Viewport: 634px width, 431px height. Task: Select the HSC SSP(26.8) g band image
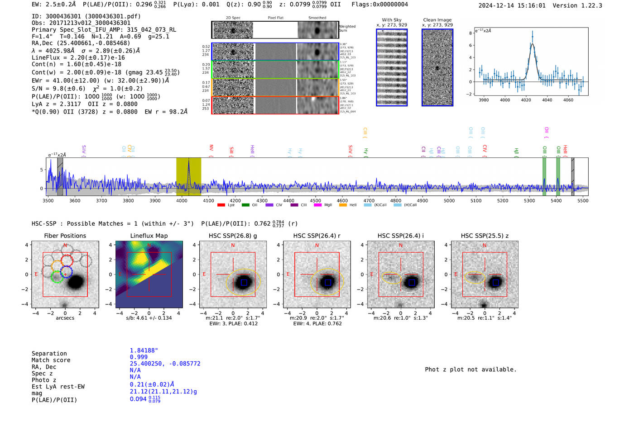click(233, 275)
